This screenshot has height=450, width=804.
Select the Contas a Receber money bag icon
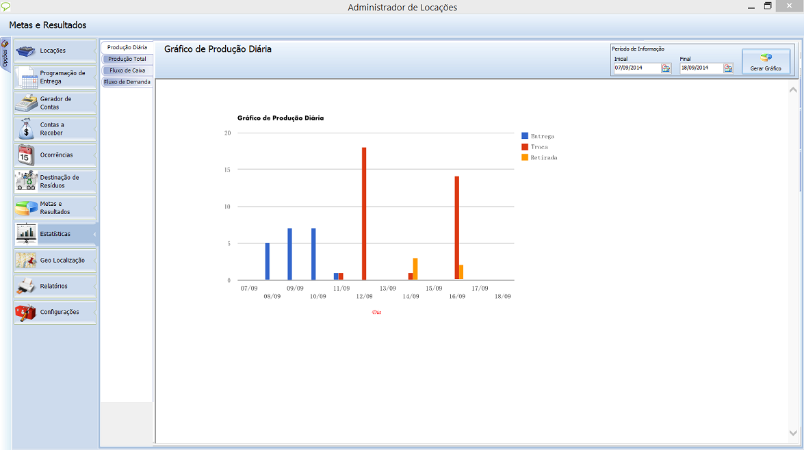[x=27, y=129]
